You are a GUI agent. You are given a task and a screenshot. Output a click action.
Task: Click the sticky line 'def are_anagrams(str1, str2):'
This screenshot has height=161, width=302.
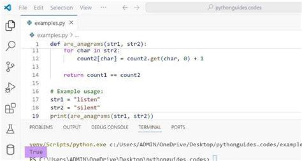[x=99, y=44]
